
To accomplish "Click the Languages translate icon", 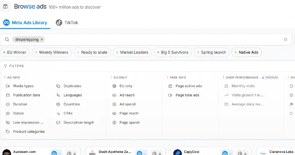I will coord(58,95).
